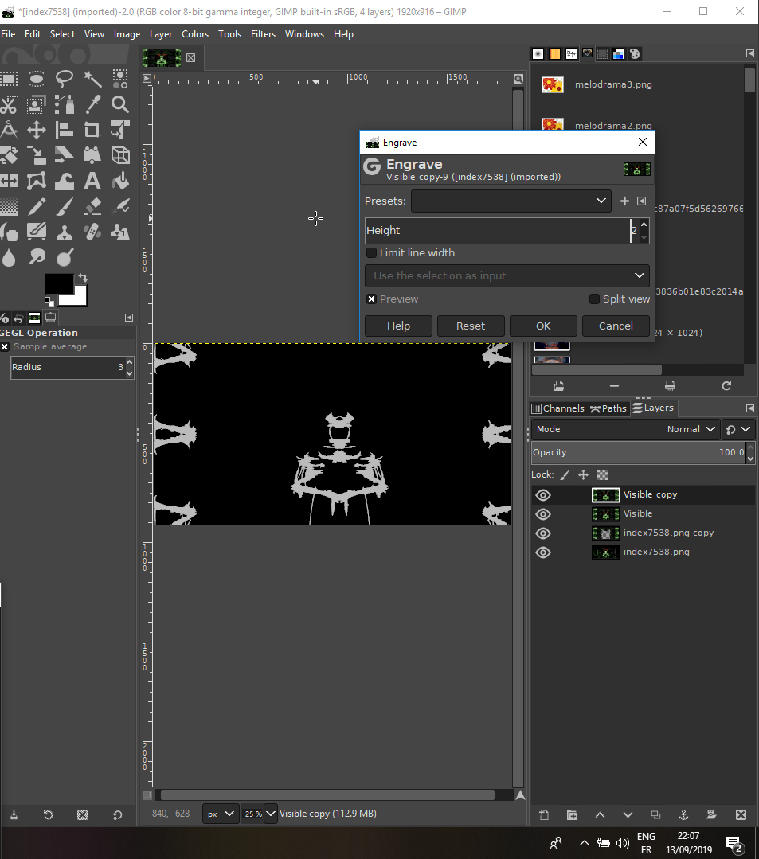Open the Filters menu
Screen dimensions: 759x859
click(263, 34)
